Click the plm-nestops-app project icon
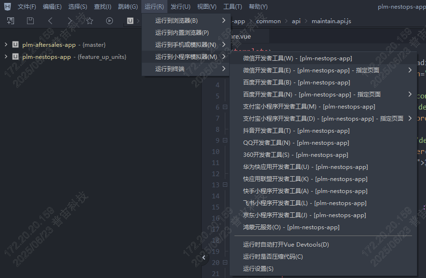The height and width of the screenshot is (278, 426). coord(15,56)
